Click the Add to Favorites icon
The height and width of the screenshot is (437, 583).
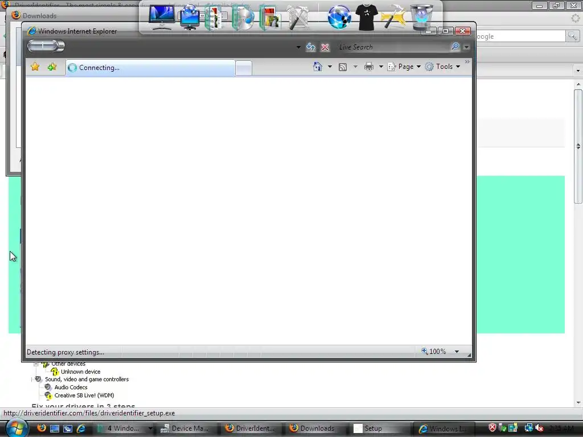[52, 67]
